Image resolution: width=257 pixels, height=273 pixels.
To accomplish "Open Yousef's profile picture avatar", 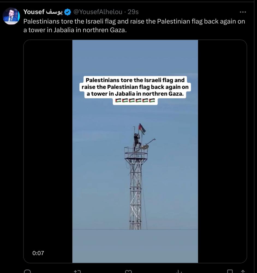I will click(11, 16).
